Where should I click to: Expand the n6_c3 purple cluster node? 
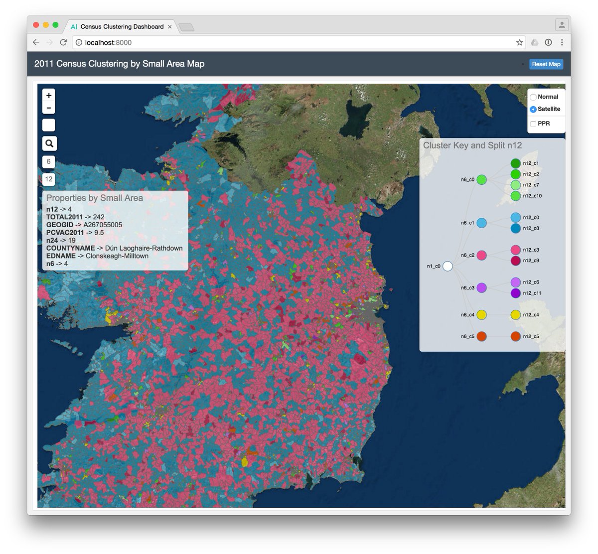[481, 287]
